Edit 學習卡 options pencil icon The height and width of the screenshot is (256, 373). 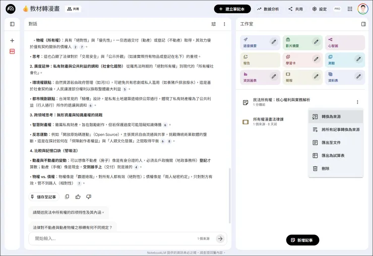coord(316,59)
